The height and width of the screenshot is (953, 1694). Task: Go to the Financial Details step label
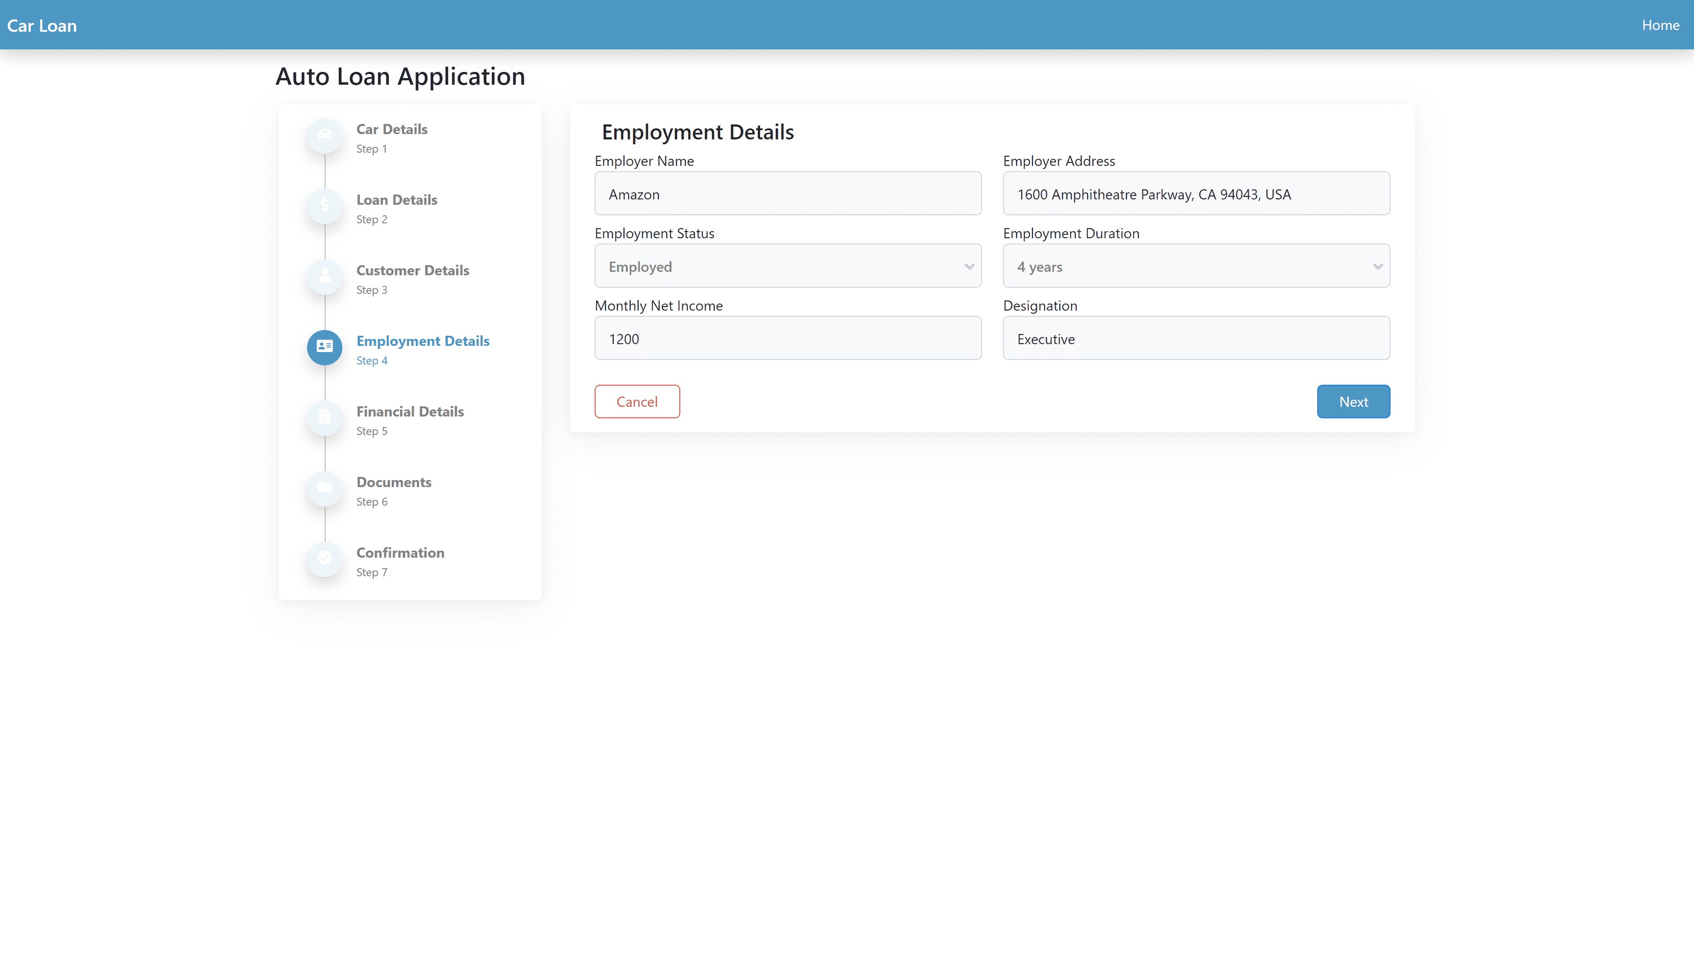click(410, 412)
